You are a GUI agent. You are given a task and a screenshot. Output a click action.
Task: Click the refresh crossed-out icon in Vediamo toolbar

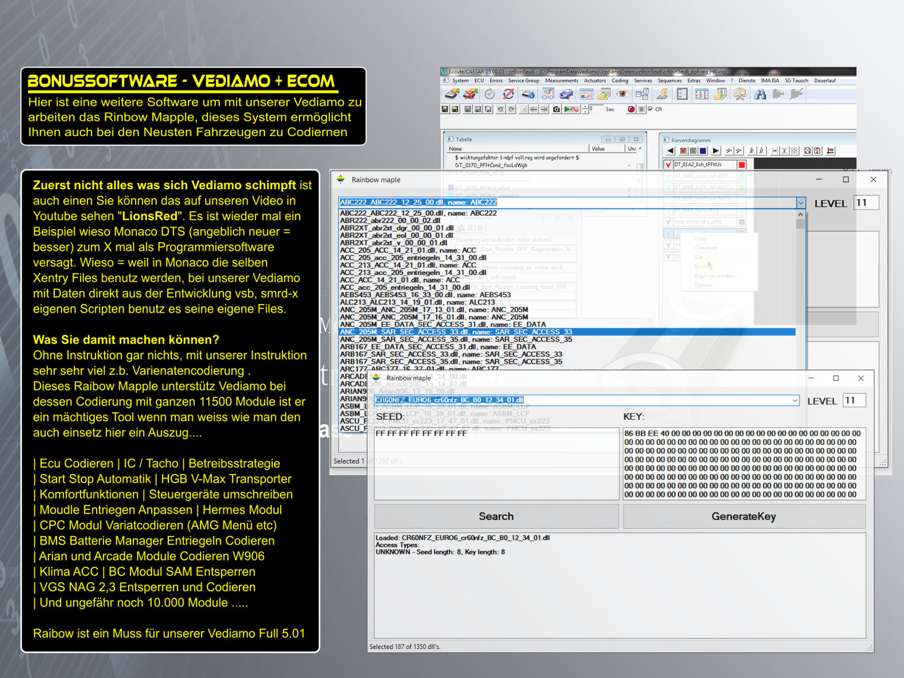pyautogui.click(x=508, y=94)
